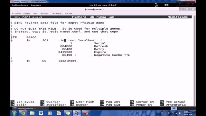Image resolution: width=206 pixels, height=116 pixels.
Task: Click the volume speaker icon in GNOME panel
Action: point(166,5)
